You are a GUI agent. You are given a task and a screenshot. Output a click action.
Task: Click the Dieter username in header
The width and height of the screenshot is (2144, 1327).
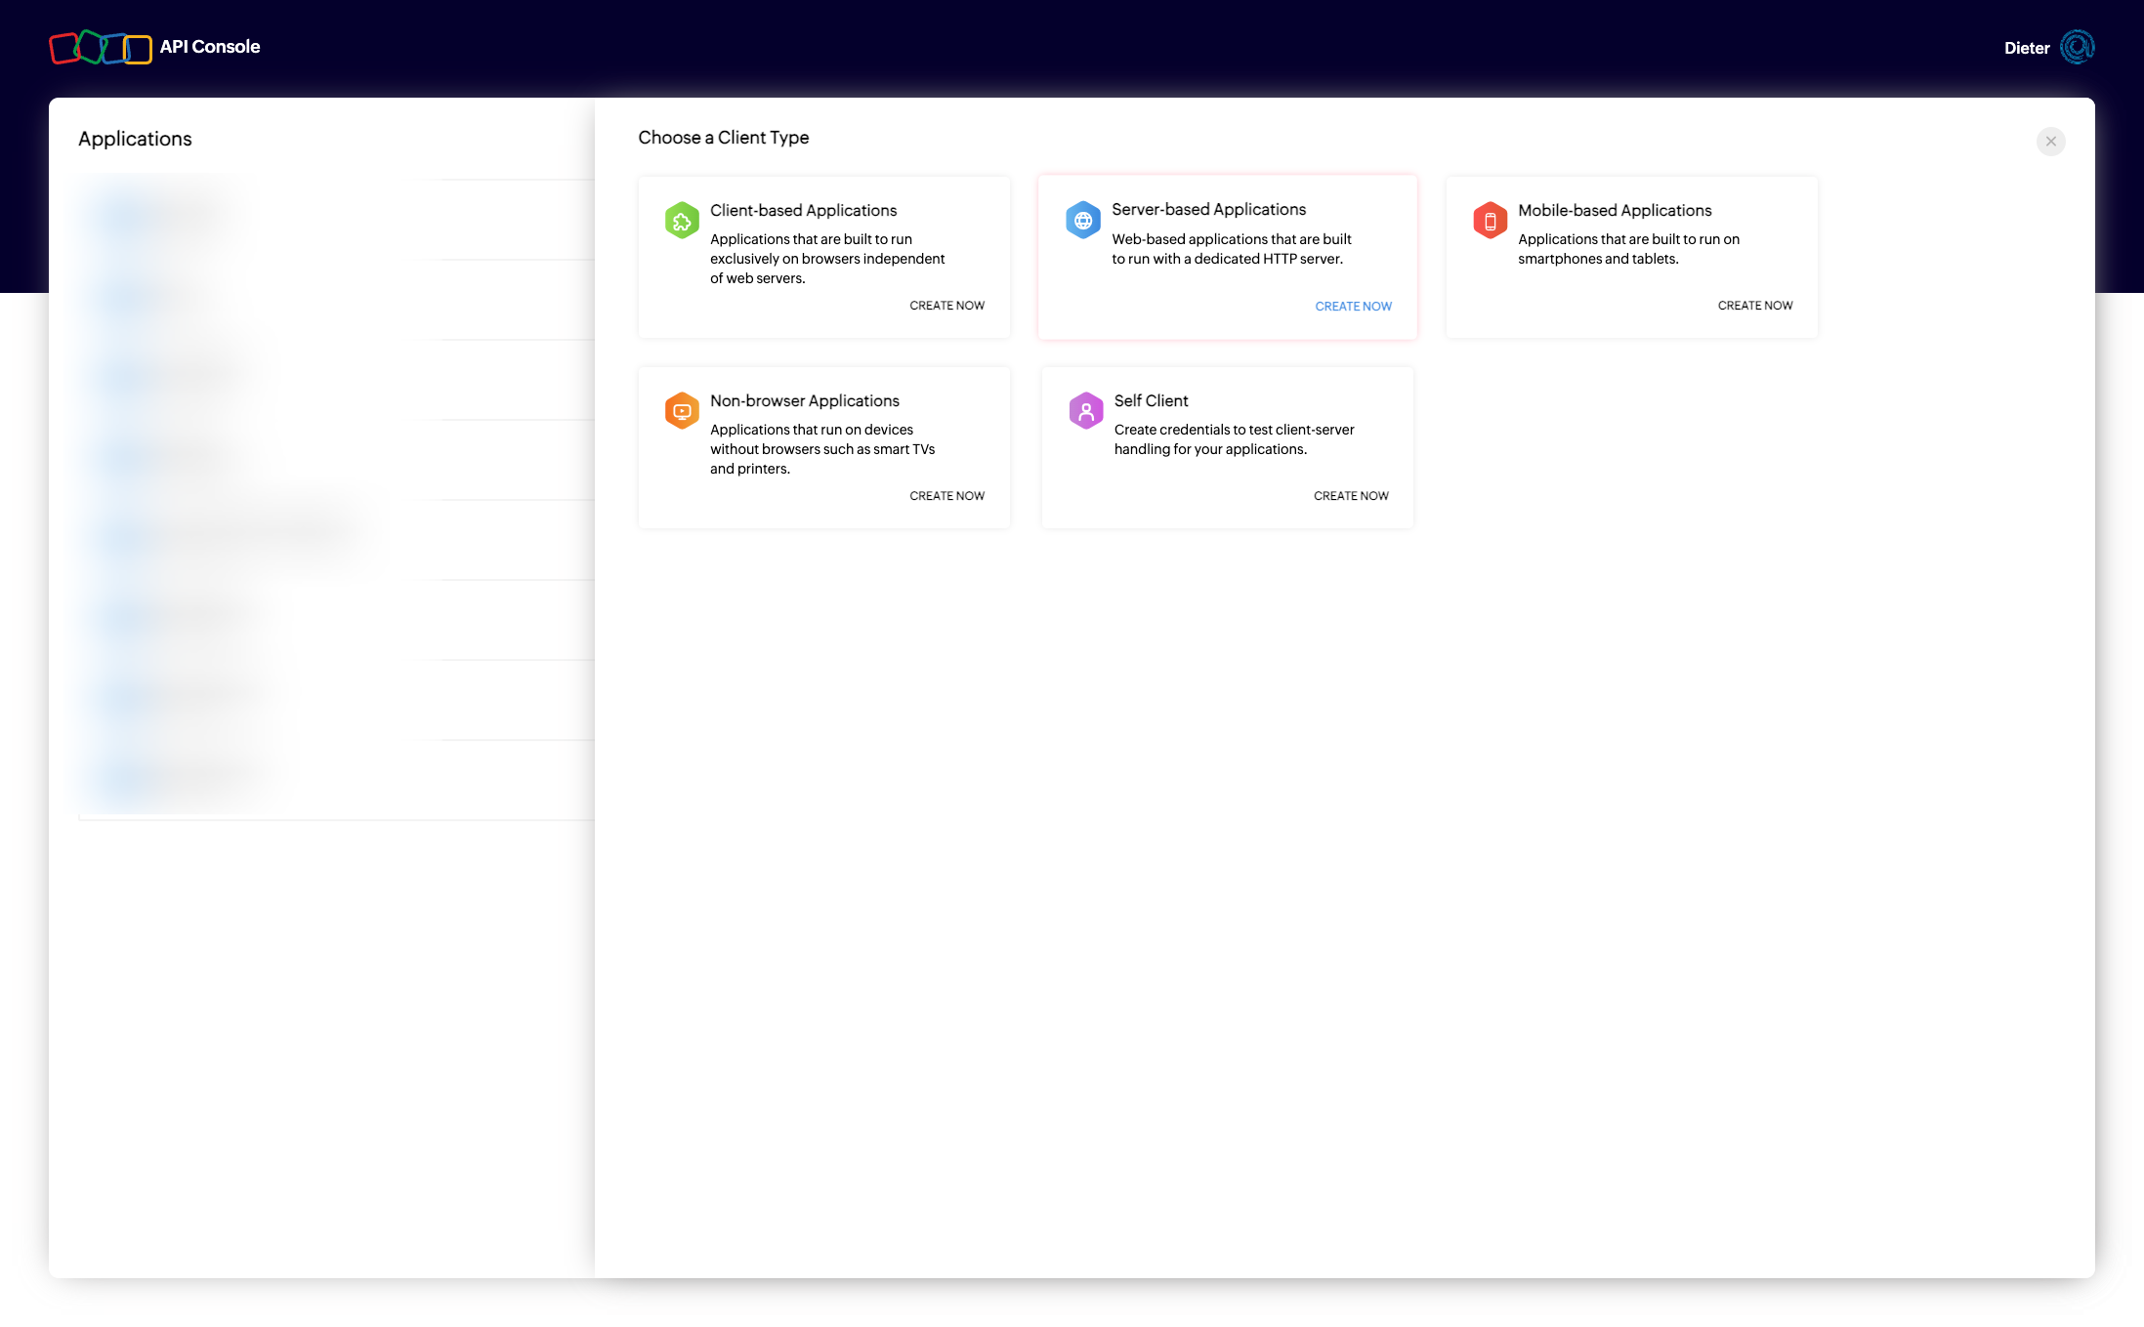coord(2026,48)
